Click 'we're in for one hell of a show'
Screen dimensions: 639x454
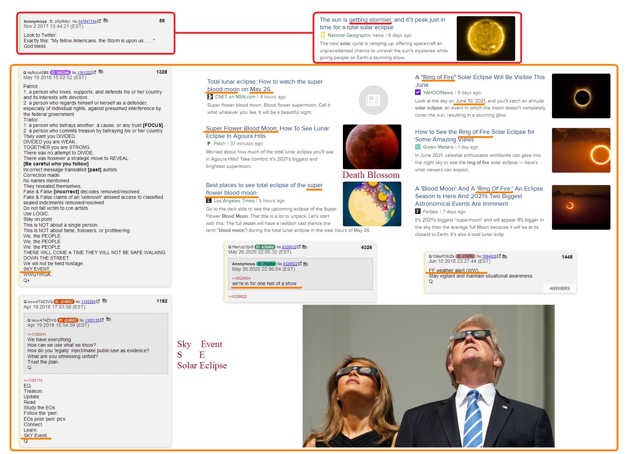[x=264, y=283]
